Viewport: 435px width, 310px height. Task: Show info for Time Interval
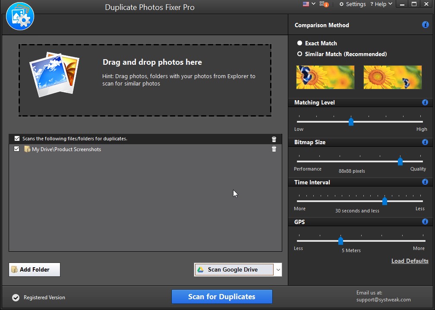point(425,182)
